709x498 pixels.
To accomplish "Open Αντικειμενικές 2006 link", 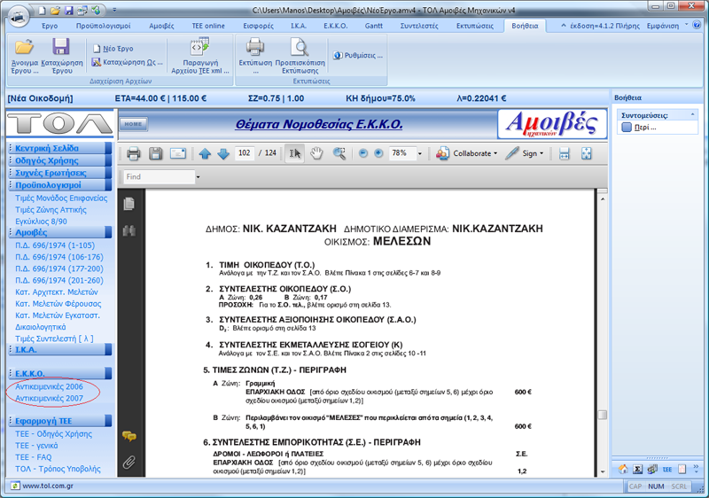I will pyautogui.click(x=49, y=386).
